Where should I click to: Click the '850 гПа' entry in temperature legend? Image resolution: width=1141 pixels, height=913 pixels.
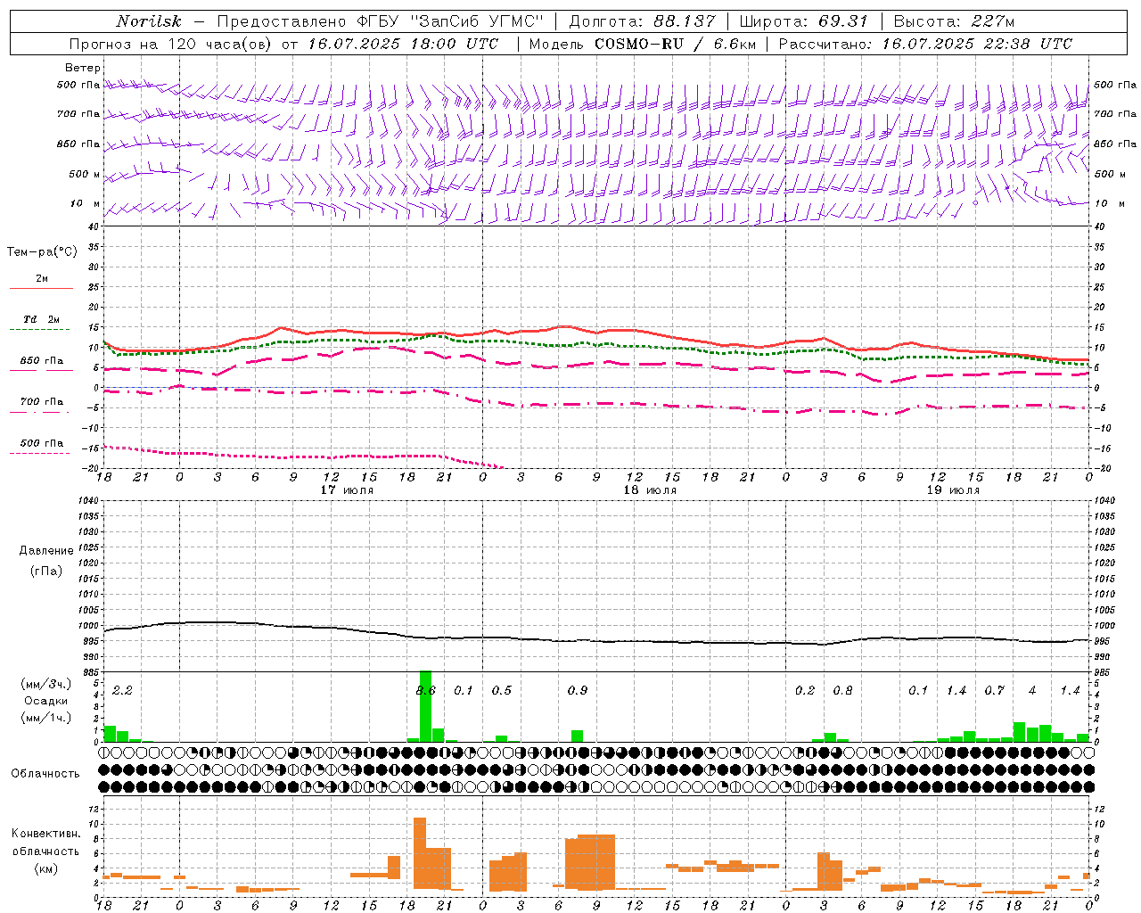click(x=41, y=361)
